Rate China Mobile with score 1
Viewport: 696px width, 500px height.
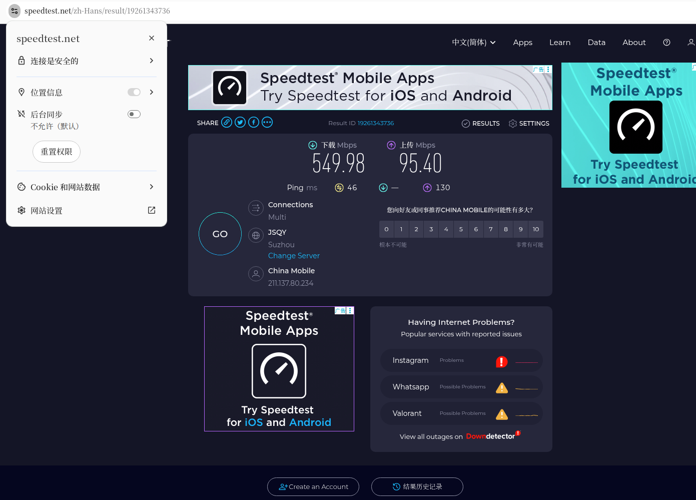(401, 229)
